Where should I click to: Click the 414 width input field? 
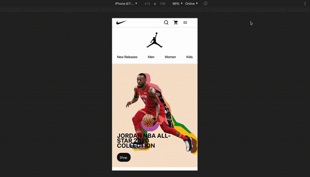[x=147, y=3]
